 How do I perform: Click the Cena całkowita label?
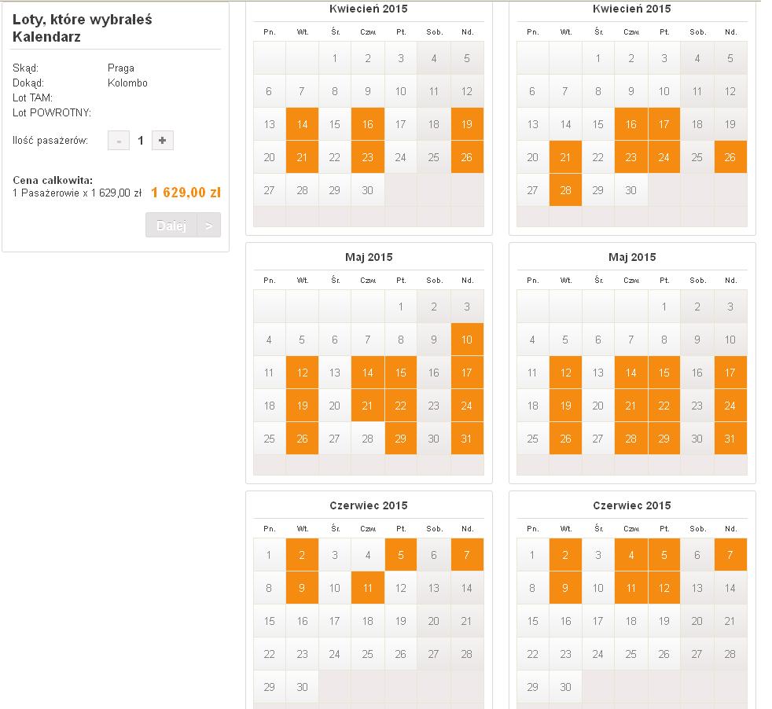pos(53,180)
